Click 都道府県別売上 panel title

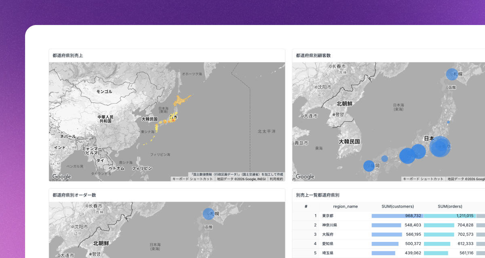coord(67,55)
